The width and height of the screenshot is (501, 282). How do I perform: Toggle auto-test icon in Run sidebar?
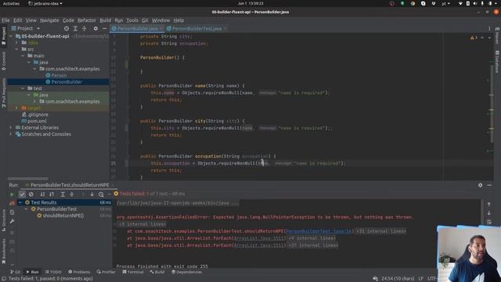(13, 212)
